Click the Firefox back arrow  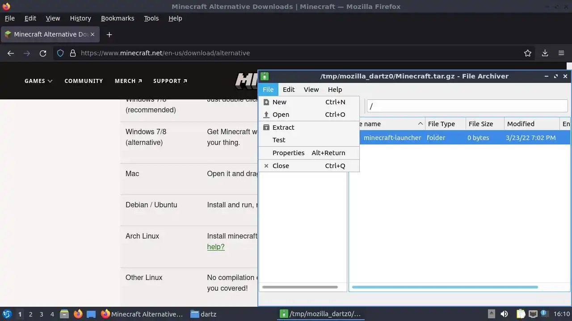11,53
